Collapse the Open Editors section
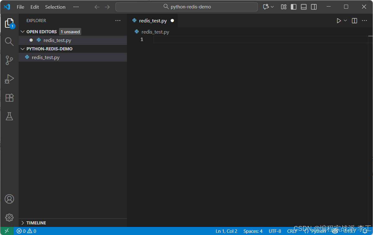This screenshot has height=235, width=373. [23, 32]
